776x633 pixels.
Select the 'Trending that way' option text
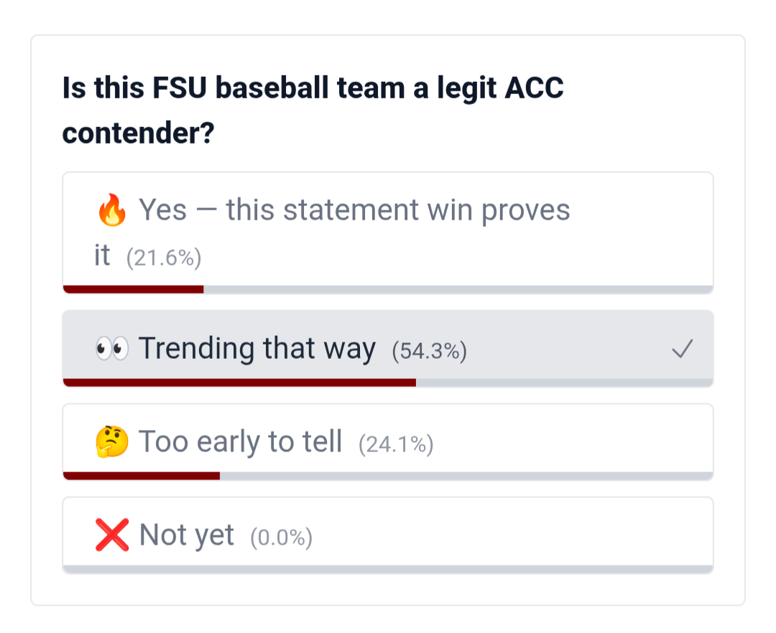(x=257, y=349)
